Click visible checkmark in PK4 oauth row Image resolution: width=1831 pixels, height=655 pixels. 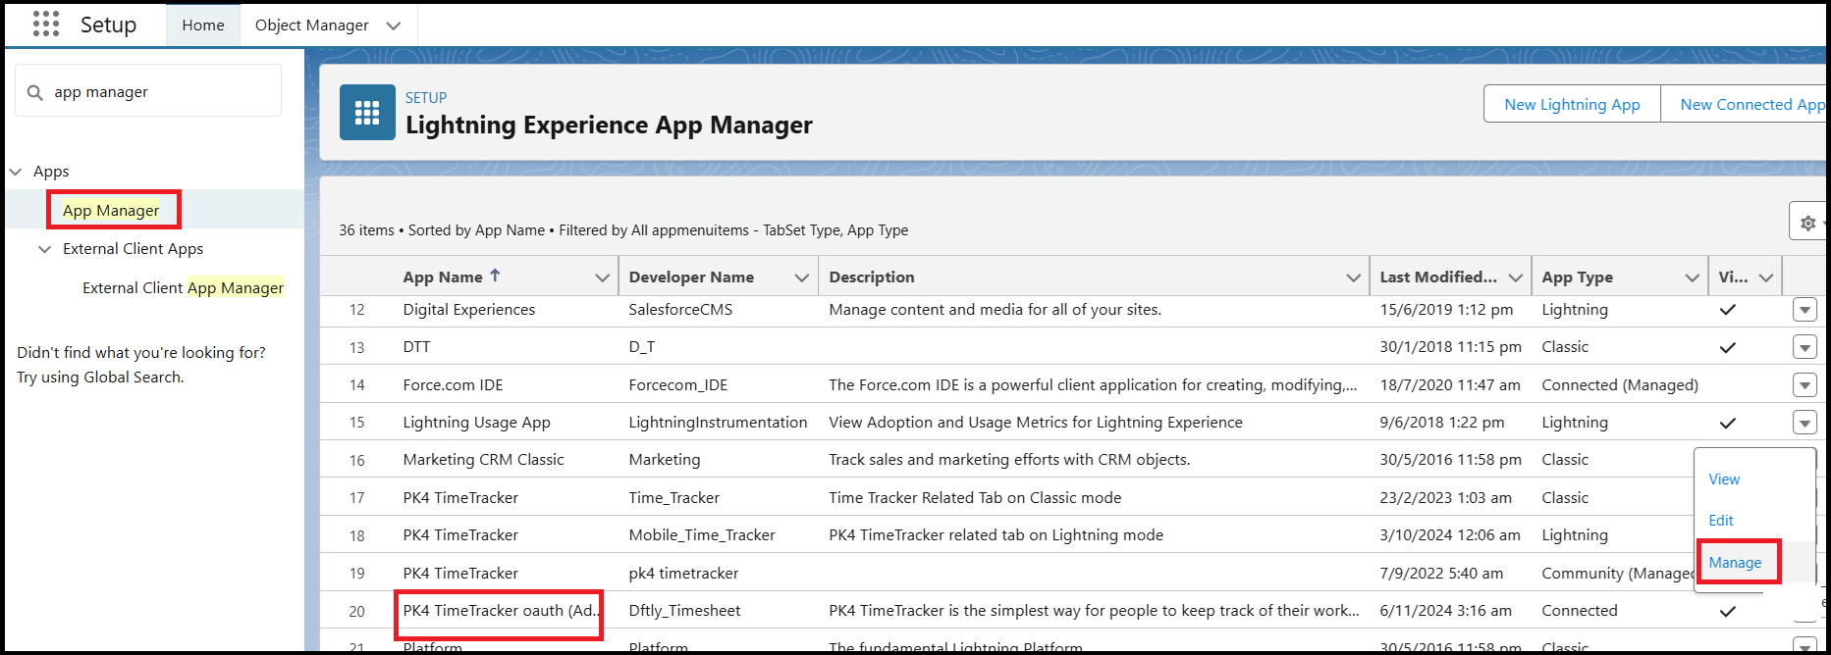(1728, 611)
